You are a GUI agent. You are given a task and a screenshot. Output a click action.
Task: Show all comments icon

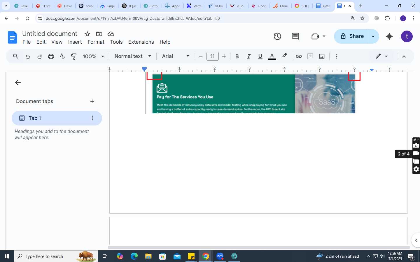[x=295, y=36]
